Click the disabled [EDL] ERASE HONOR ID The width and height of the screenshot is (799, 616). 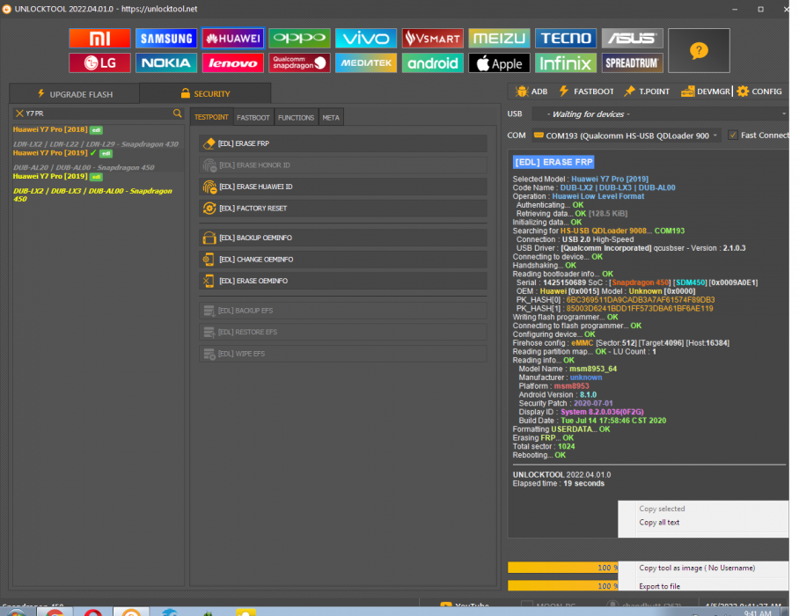click(343, 165)
